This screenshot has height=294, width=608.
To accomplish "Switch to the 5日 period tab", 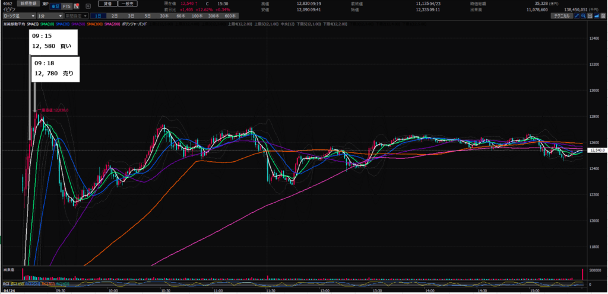I will pyautogui.click(x=147, y=16).
